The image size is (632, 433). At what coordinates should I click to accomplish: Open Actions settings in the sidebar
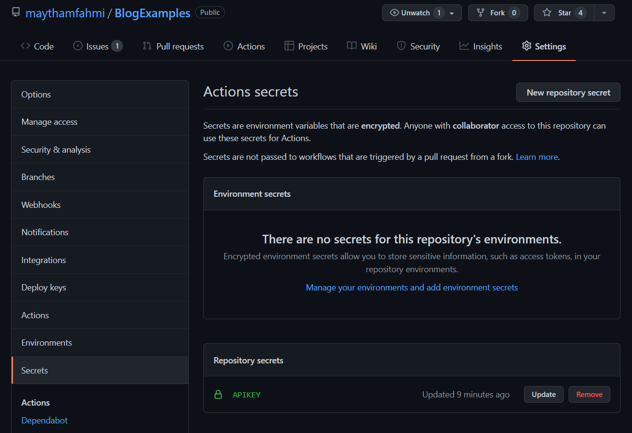(100, 315)
